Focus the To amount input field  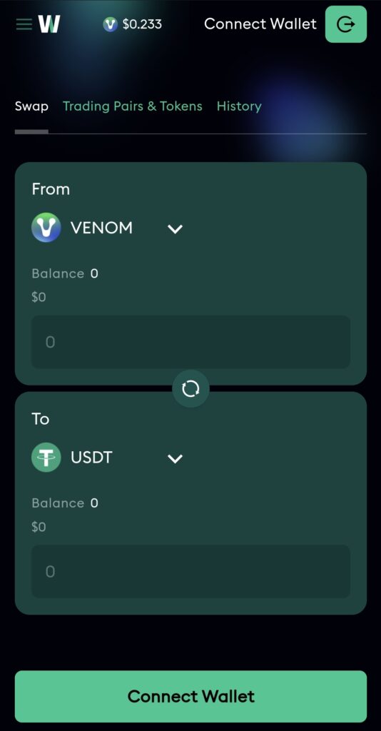pos(190,572)
